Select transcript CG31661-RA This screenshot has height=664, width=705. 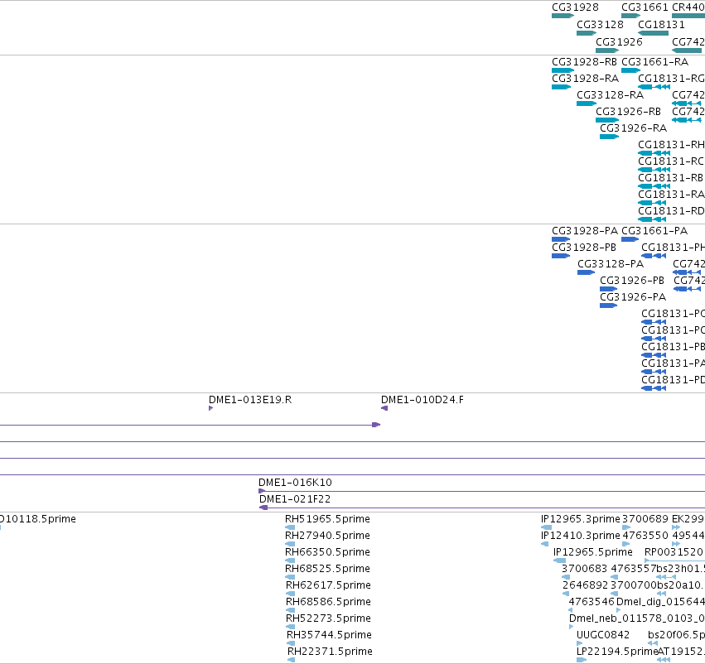(x=630, y=70)
